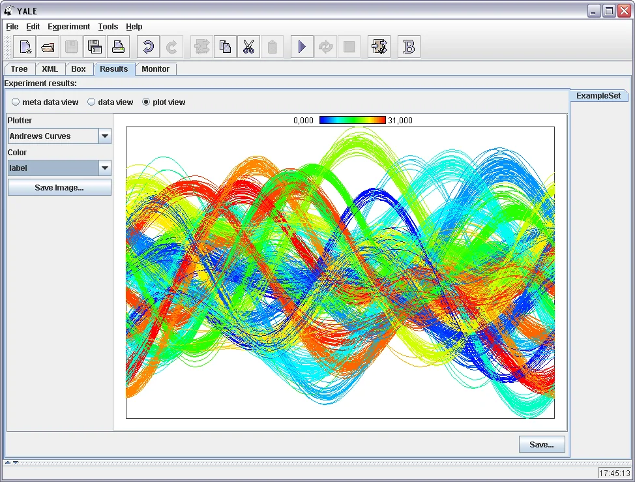
Task: Switch to data view
Action: tap(91, 102)
